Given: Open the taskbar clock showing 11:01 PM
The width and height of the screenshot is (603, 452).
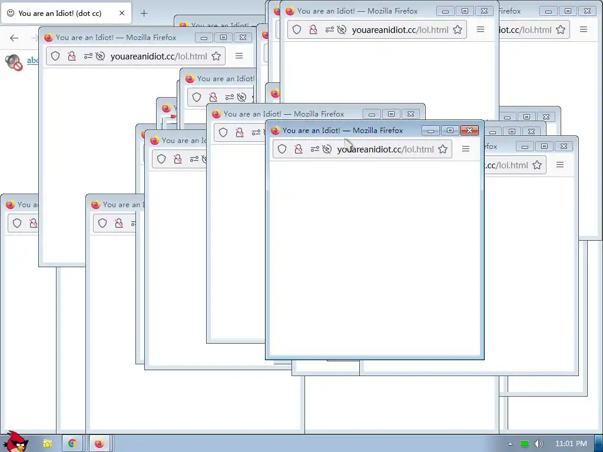Looking at the screenshot, I should (x=571, y=444).
